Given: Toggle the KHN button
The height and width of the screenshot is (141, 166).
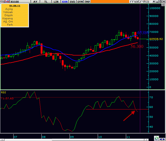Looking at the screenshot, I should [65, 2].
